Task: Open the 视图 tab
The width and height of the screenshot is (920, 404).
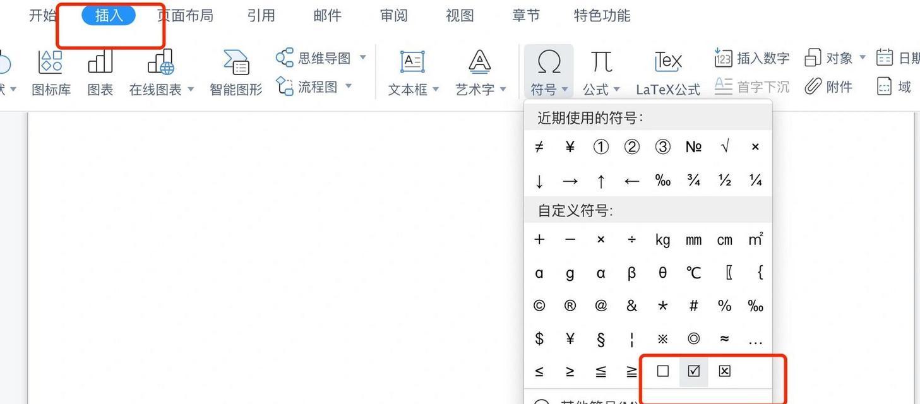Action: point(460,16)
